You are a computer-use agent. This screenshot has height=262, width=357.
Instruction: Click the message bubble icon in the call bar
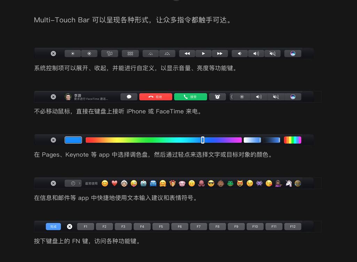coord(129,97)
